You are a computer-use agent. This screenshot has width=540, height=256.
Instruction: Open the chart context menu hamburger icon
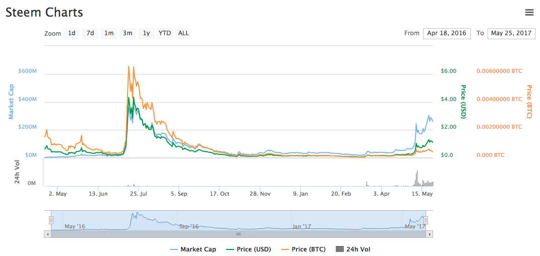pyautogui.click(x=529, y=13)
